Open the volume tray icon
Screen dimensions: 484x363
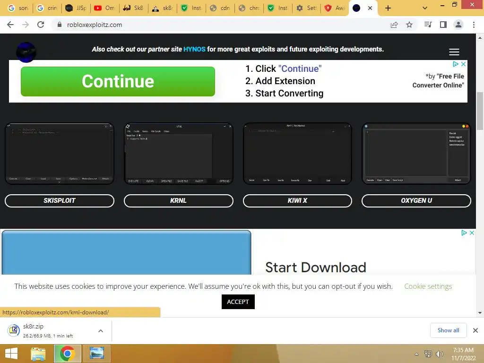(439, 354)
